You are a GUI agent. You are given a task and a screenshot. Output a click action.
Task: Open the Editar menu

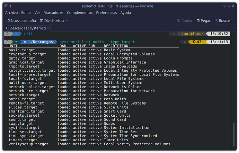point(26,12)
